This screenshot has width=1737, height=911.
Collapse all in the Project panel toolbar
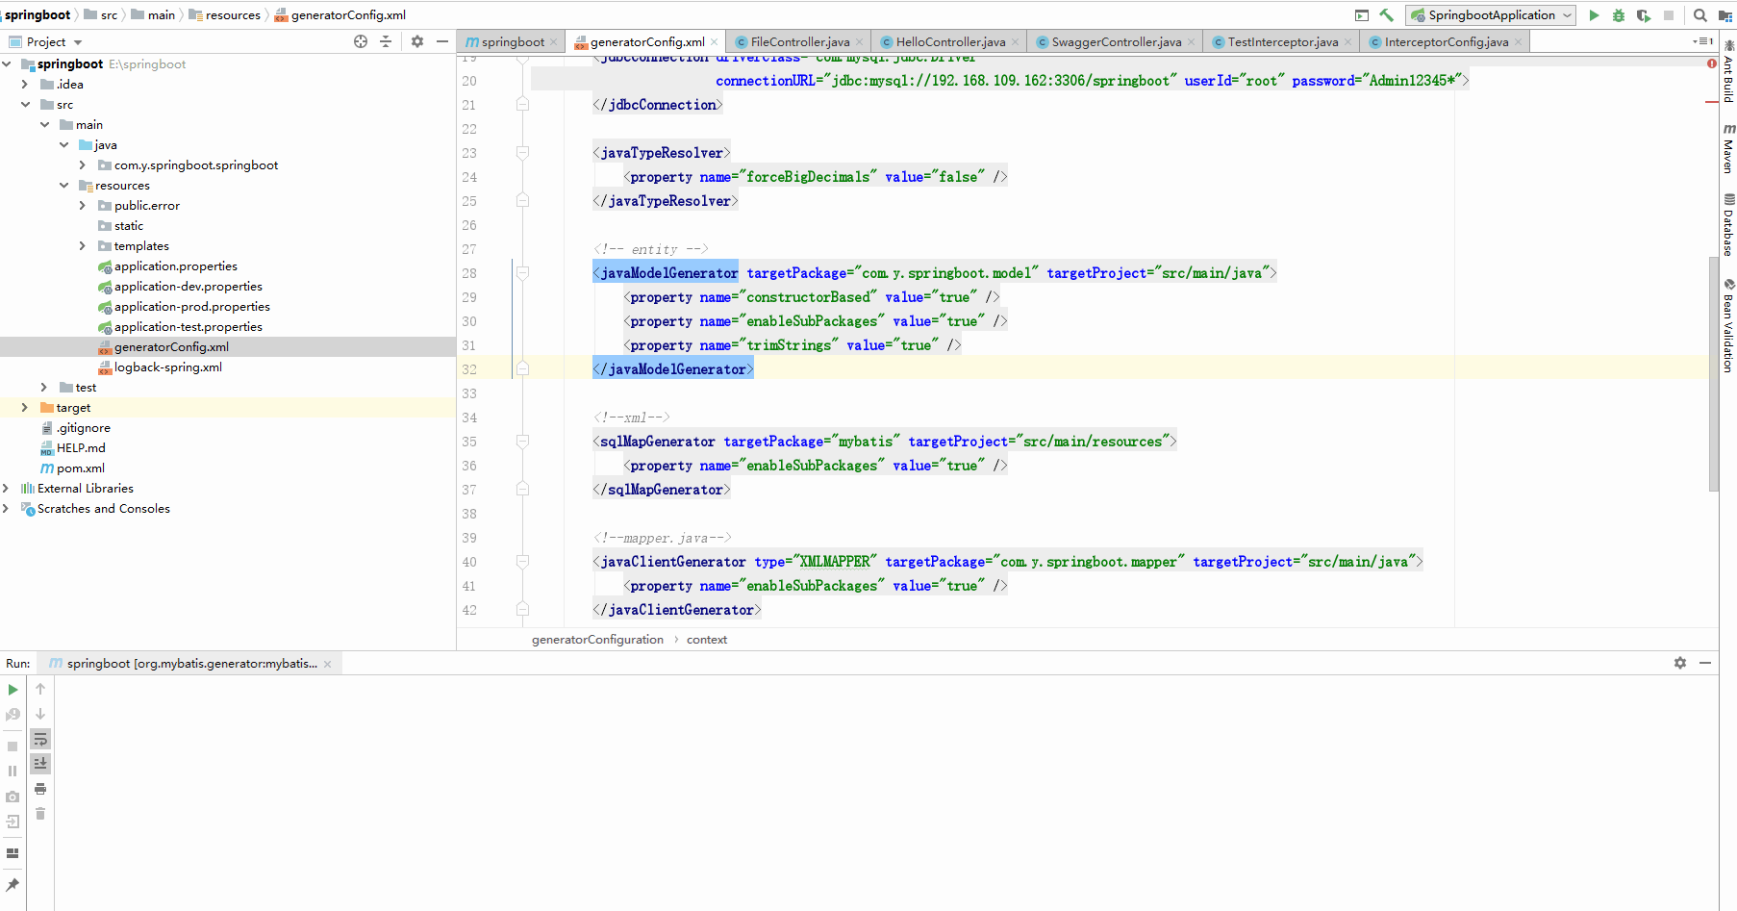(386, 41)
